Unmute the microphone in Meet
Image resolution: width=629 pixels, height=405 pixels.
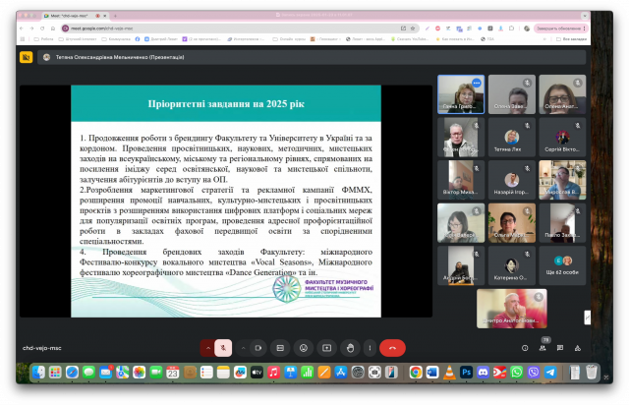coord(224,347)
